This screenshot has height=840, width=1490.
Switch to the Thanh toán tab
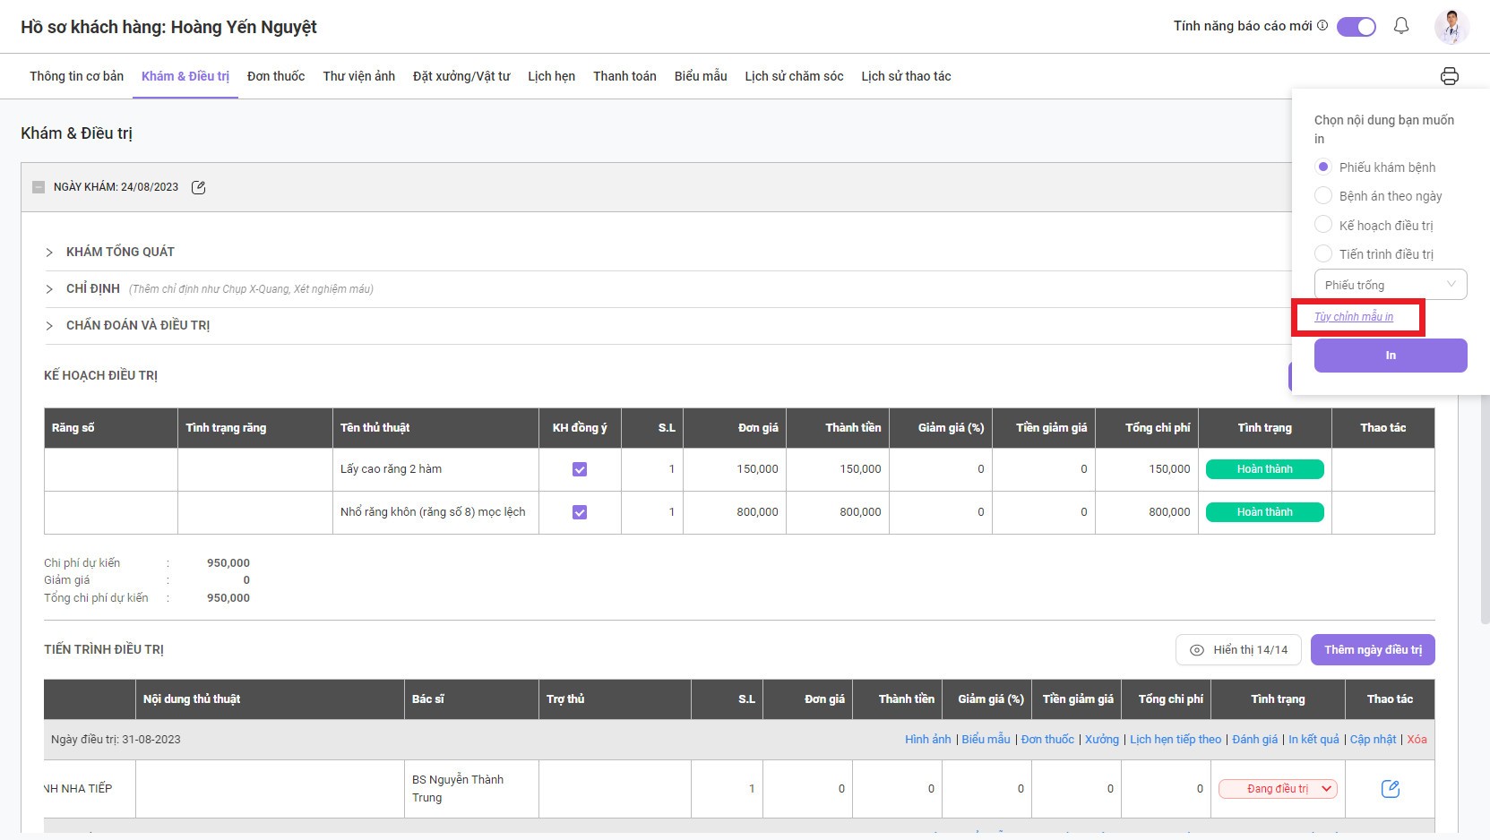point(624,76)
